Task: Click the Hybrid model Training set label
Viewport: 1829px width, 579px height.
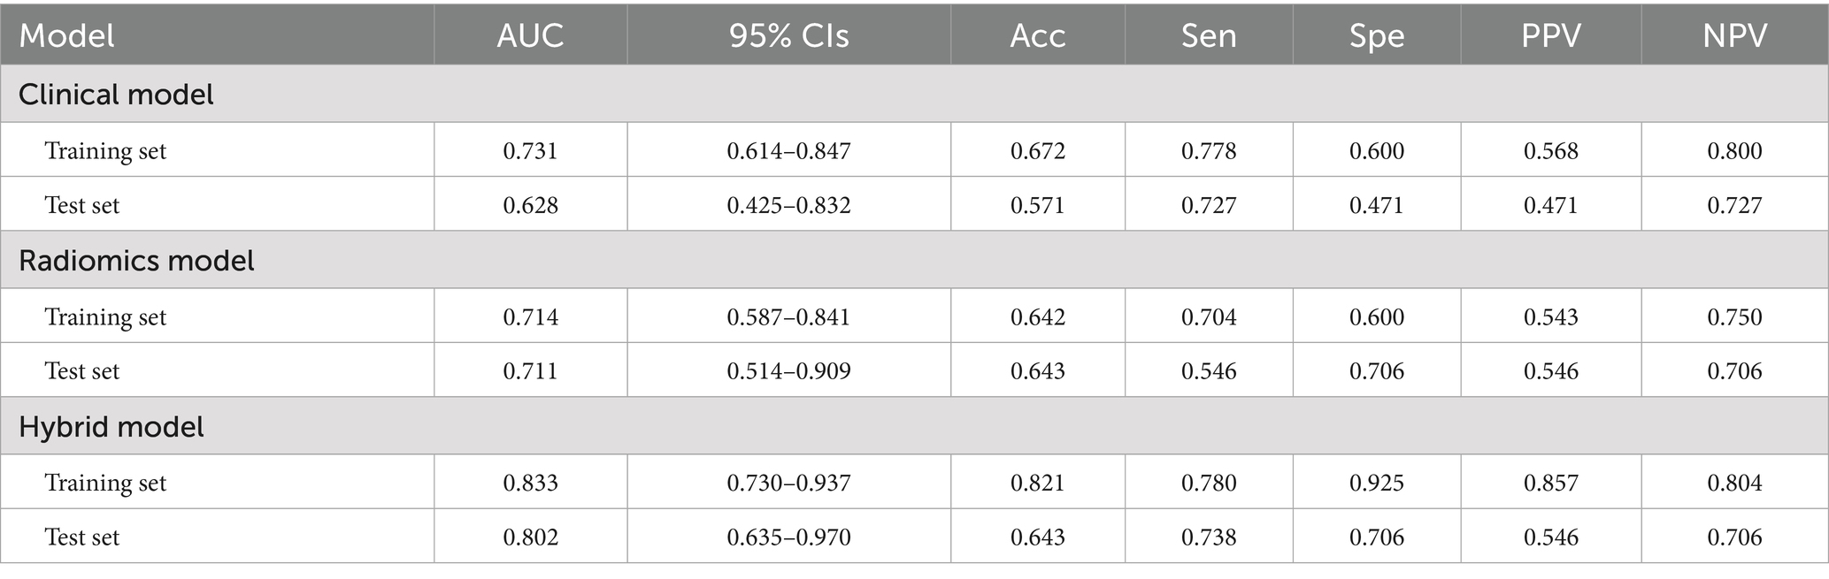Action: (x=105, y=483)
